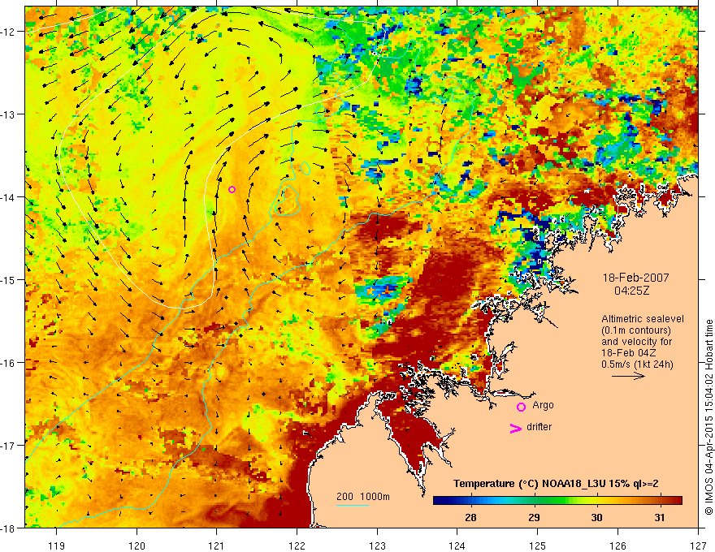
Task: Click the color bar tick label 29
Action: coord(534,517)
